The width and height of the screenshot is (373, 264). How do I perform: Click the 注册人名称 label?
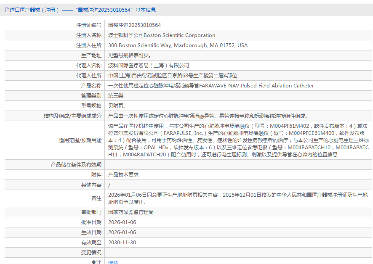[x=89, y=35]
